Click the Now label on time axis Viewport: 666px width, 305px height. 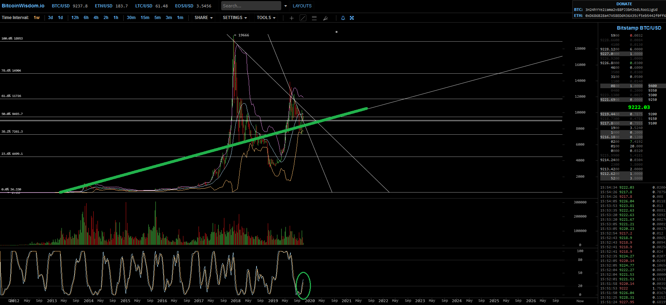coord(580,301)
